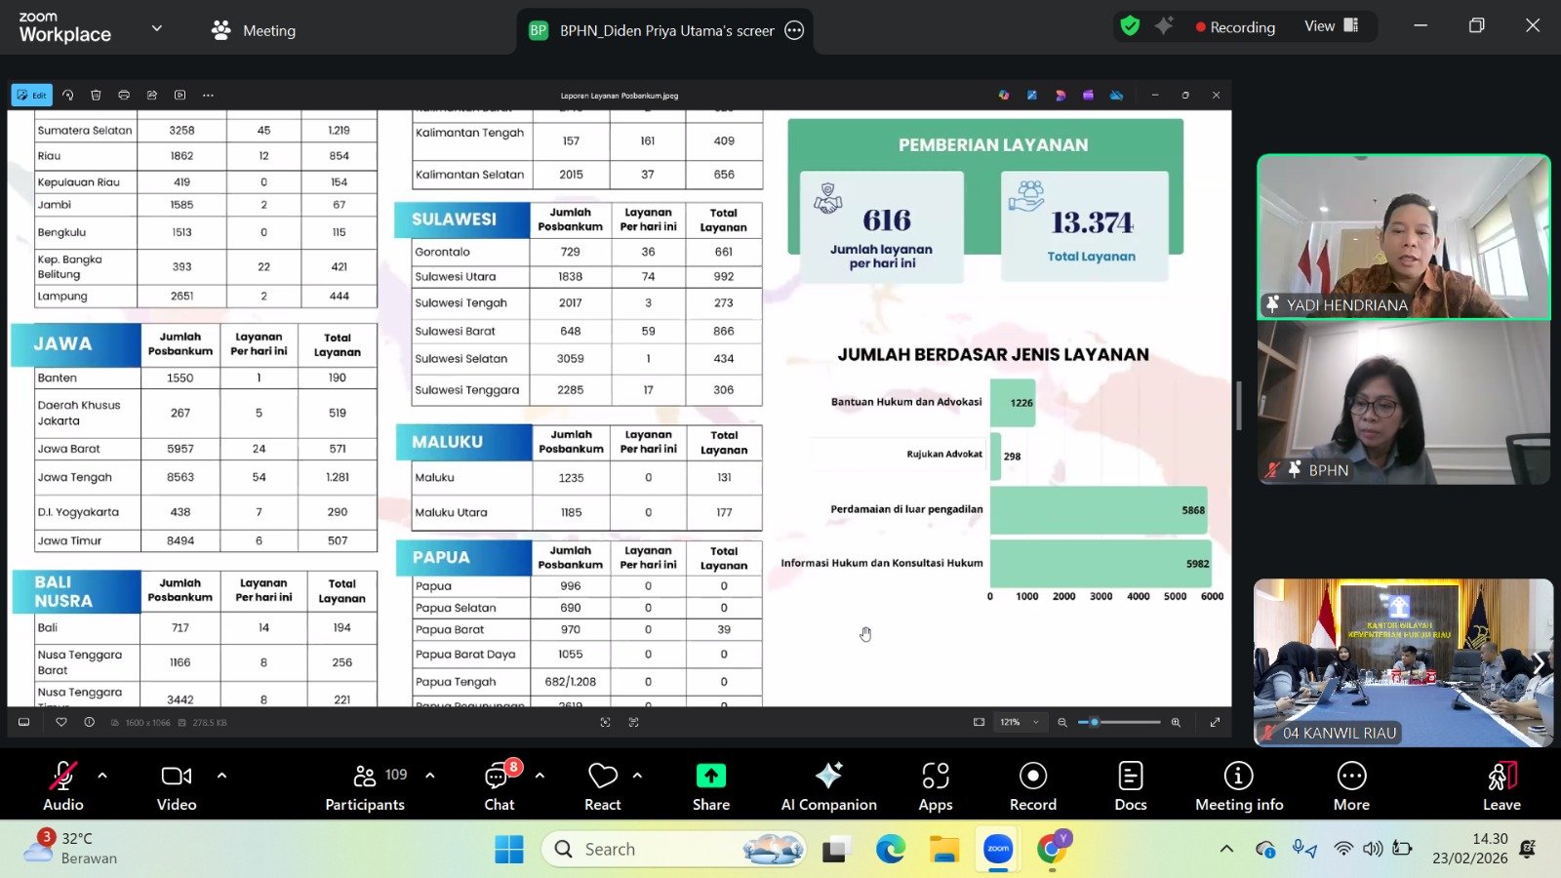Open Meeting info
The height and width of the screenshot is (878, 1561).
1238,785
